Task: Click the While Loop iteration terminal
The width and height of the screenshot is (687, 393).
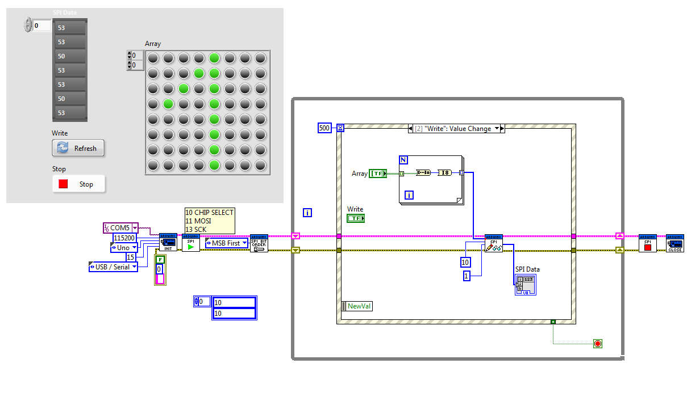Action: pos(307,213)
